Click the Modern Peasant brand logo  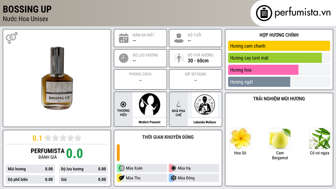click(149, 105)
